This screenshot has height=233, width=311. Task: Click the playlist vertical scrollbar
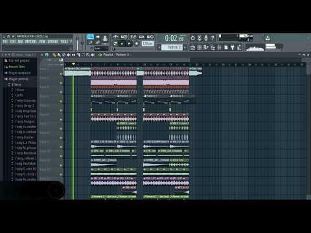(x=309, y=129)
